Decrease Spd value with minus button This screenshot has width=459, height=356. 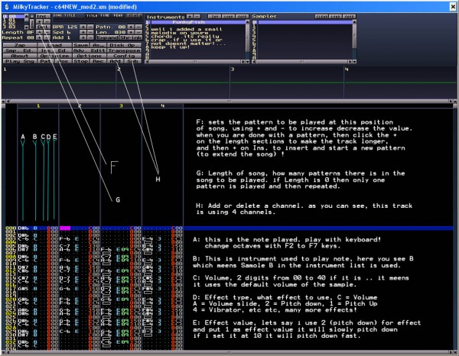coord(90,32)
